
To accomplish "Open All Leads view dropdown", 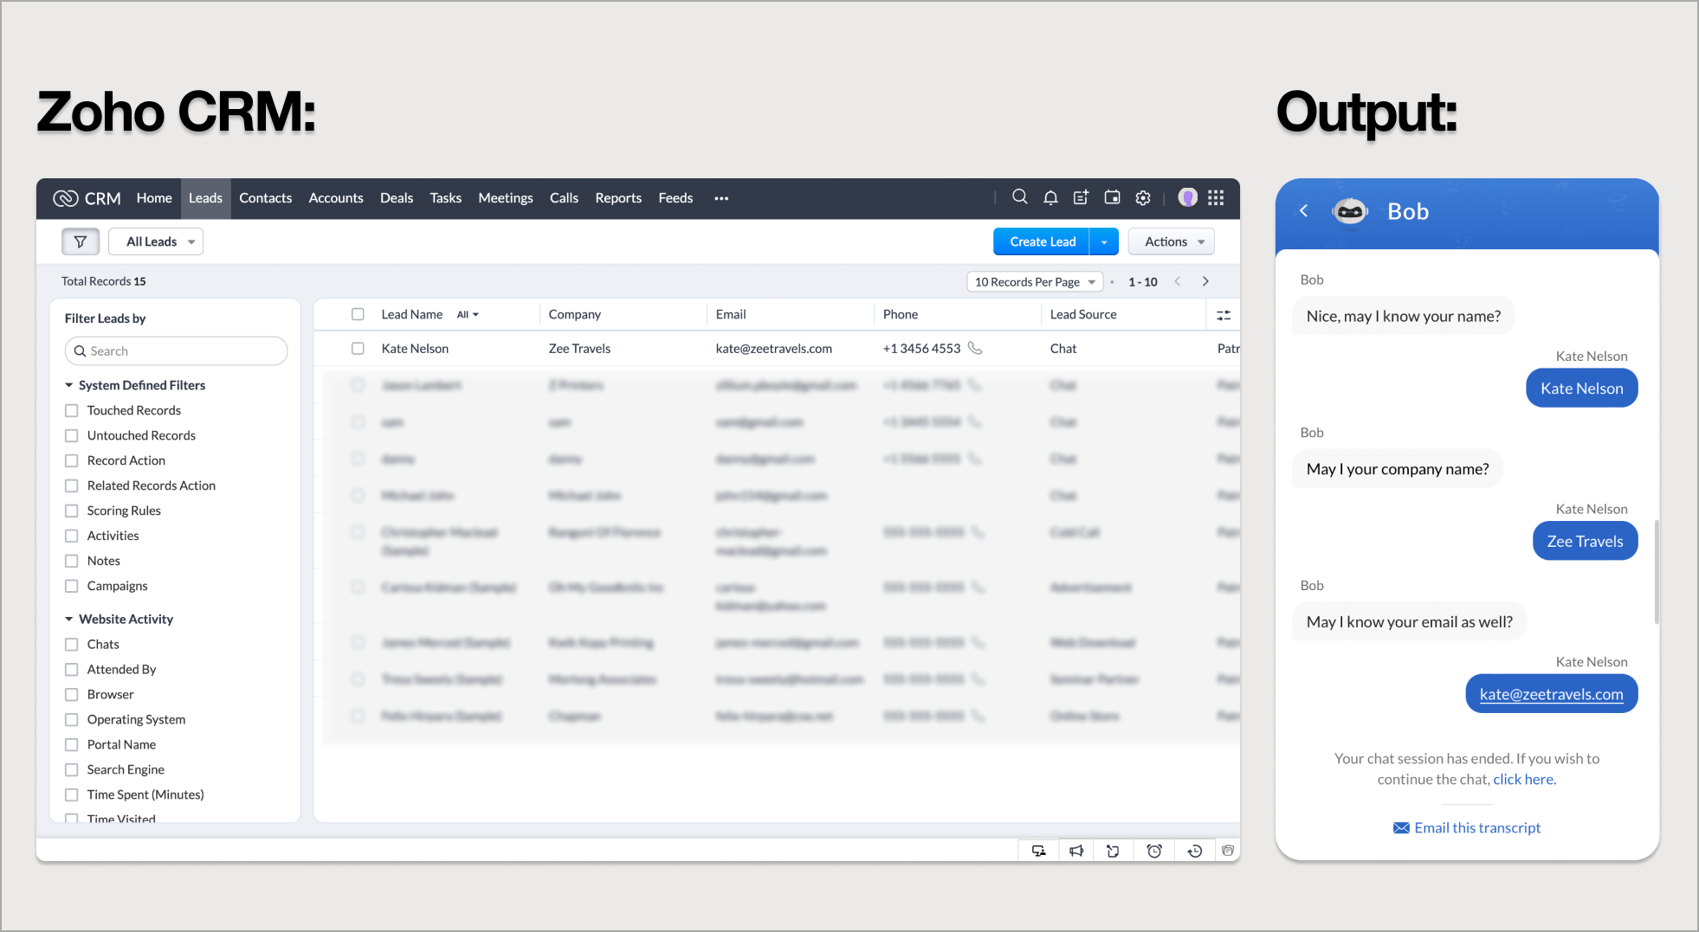I will click(x=156, y=241).
